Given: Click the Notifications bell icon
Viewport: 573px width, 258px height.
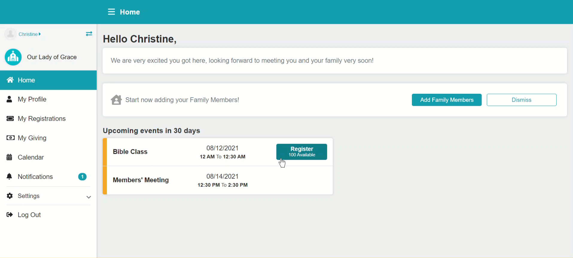Looking at the screenshot, I should tap(10, 176).
